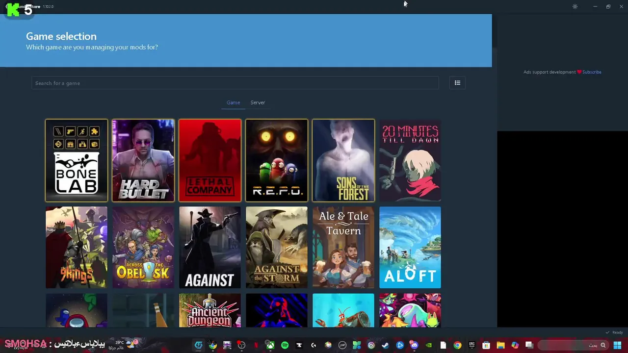The height and width of the screenshot is (353, 628).
Task: Select the Hard Bullet game tile
Action: coord(143,160)
